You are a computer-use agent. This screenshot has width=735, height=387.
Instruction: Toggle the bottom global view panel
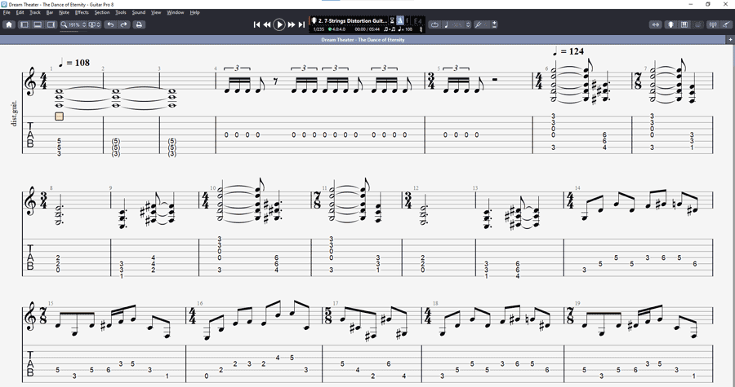coord(38,24)
